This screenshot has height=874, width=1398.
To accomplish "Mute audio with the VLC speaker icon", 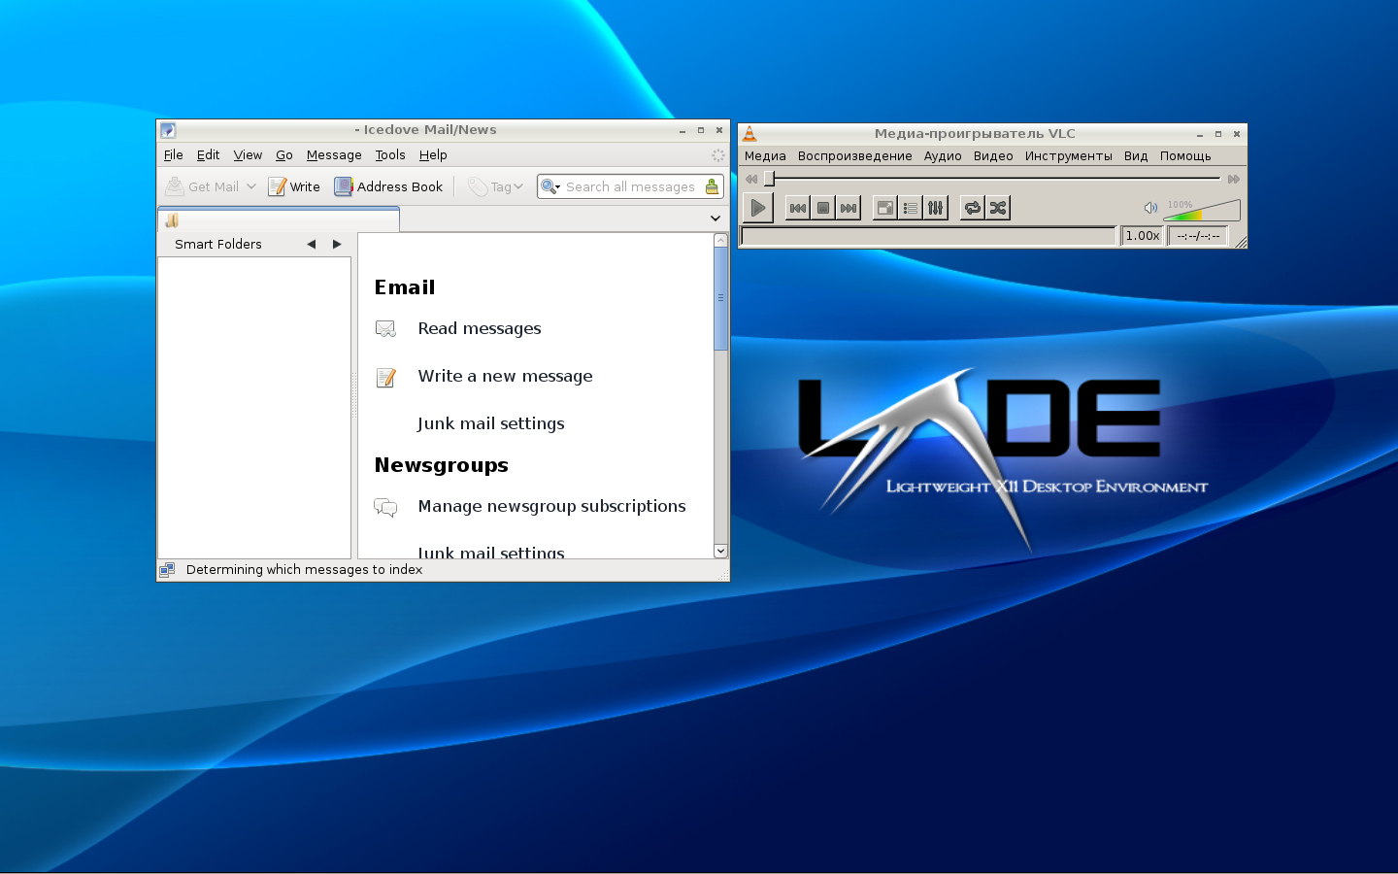I will coord(1150,208).
